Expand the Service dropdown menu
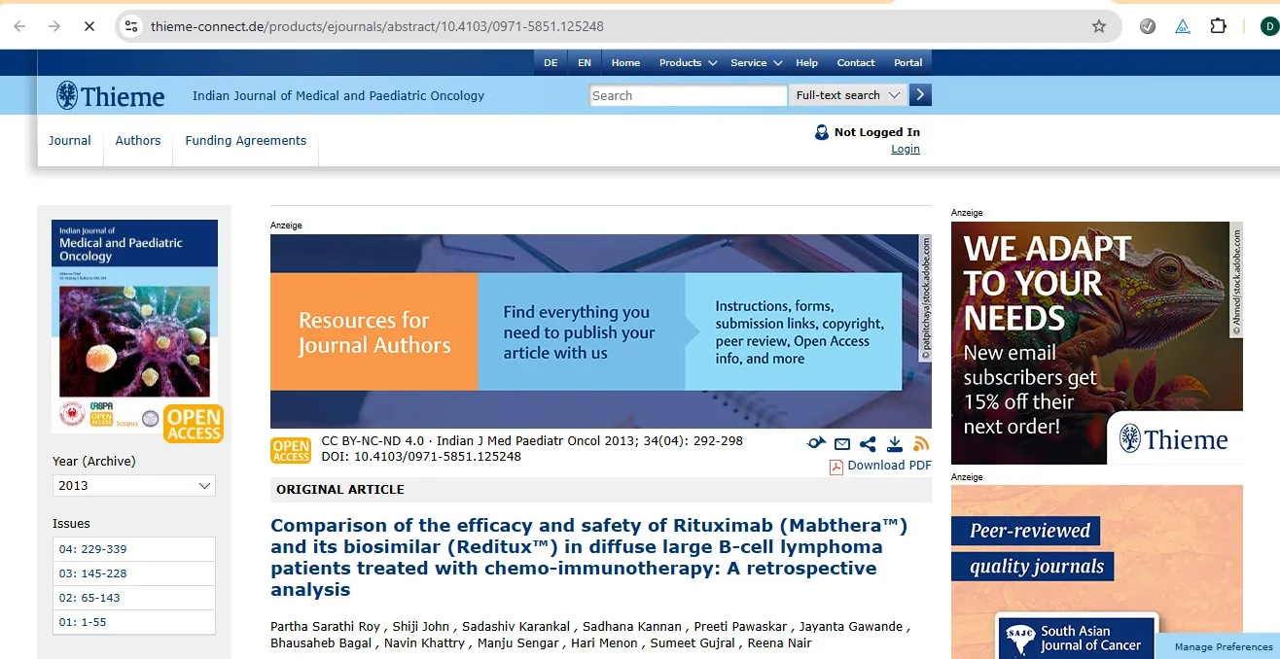This screenshot has height=659, width=1280. click(756, 62)
